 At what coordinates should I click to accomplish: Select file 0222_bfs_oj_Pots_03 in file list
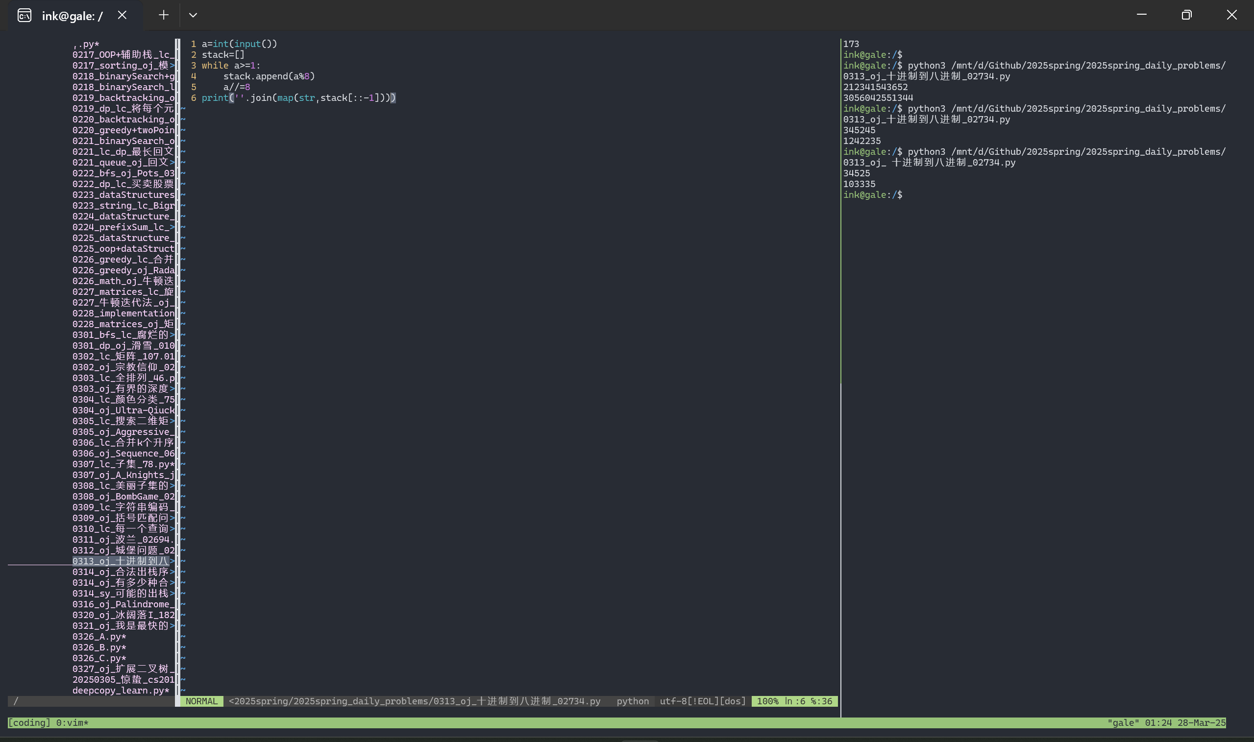pos(123,173)
